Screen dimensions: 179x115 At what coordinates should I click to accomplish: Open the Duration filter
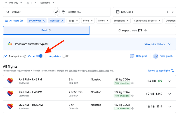point(170,21)
